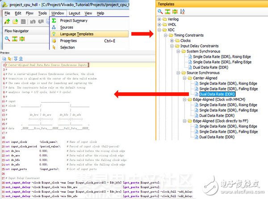Choose Project Summary in the Window menu
The height and width of the screenshot is (199, 268).
coord(74,21)
